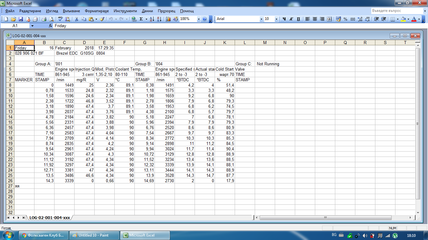Click the Save icon in the toolbar

(21, 19)
